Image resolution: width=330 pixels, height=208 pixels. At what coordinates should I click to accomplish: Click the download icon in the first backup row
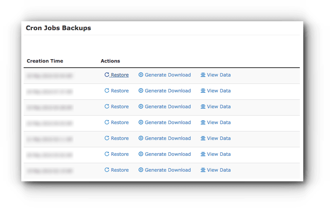[141, 75]
